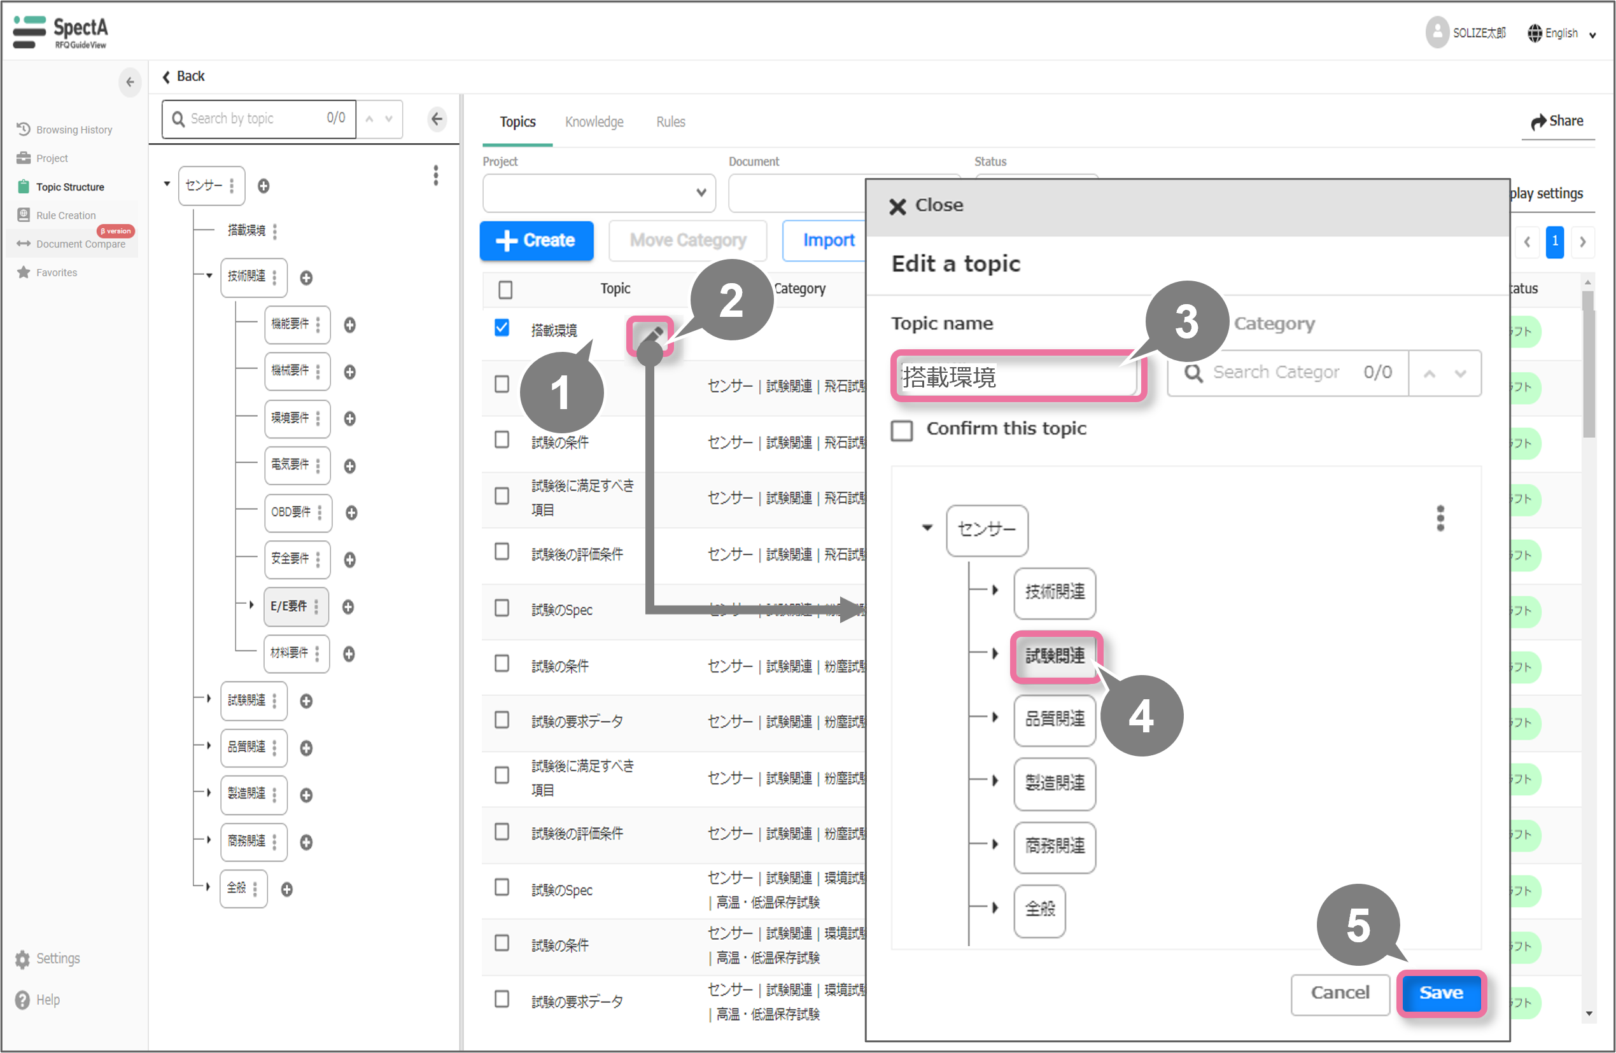The height and width of the screenshot is (1053, 1616).
Task: Open Browsing History in sidebar
Action: (73, 130)
